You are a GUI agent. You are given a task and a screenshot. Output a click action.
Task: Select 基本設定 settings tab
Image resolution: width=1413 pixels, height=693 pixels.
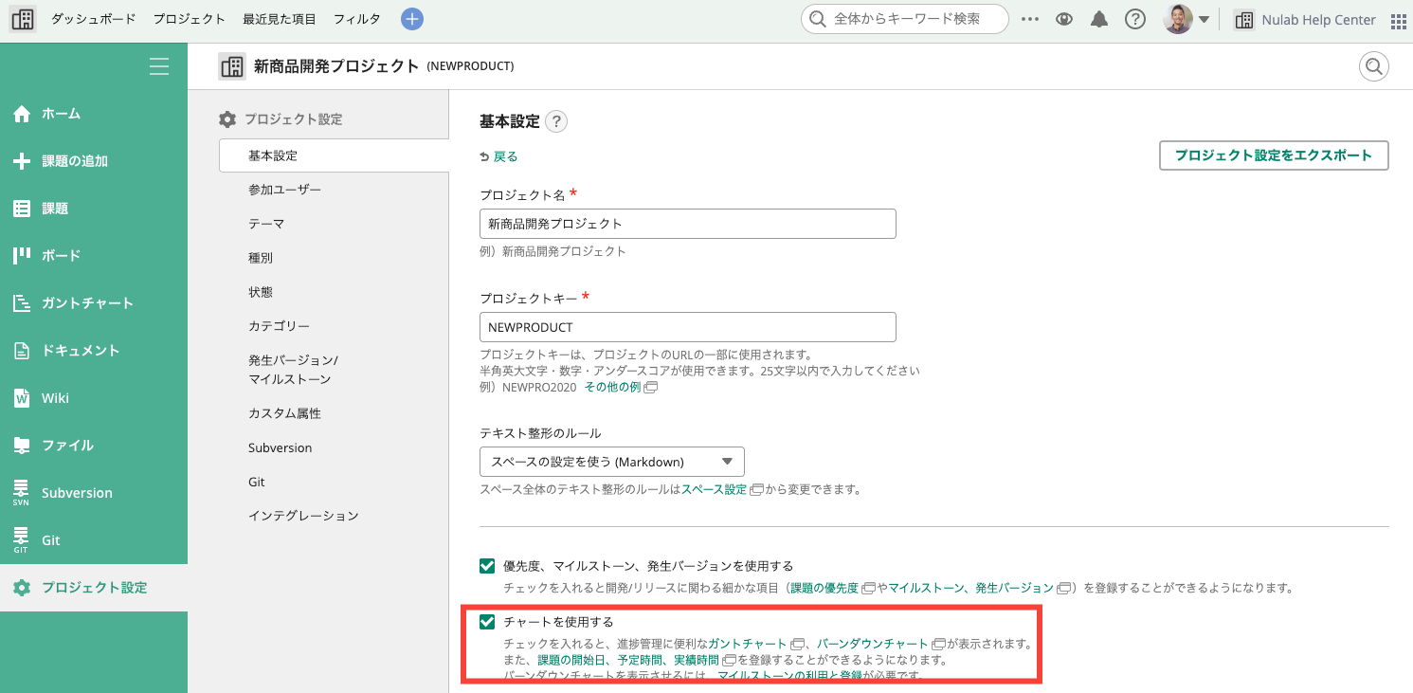point(334,155)
